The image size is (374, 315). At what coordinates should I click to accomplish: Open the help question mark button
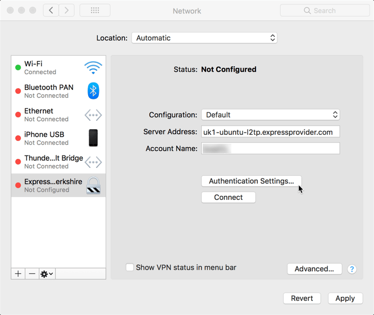click(x=352, y=269)
